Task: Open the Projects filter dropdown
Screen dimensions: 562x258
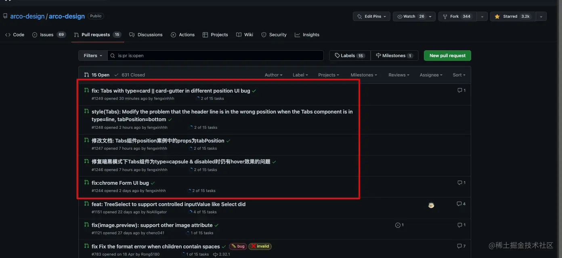Action: click(x=329, y=75)
